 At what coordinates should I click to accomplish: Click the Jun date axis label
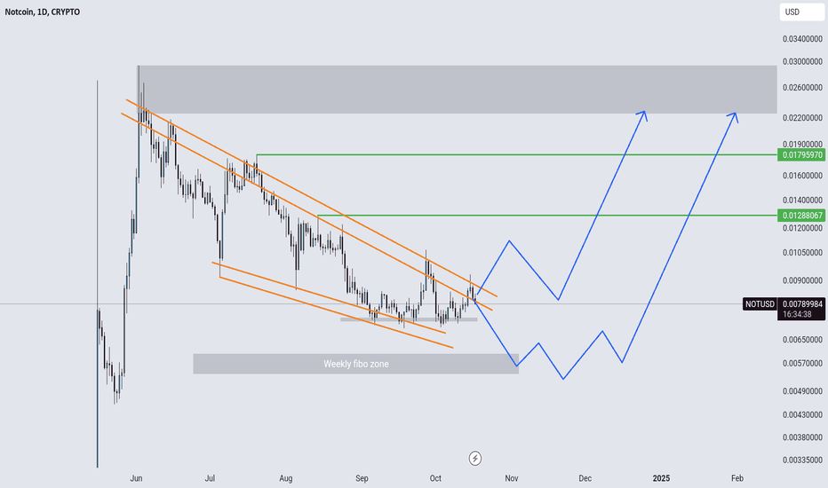[x=136, y=478]
